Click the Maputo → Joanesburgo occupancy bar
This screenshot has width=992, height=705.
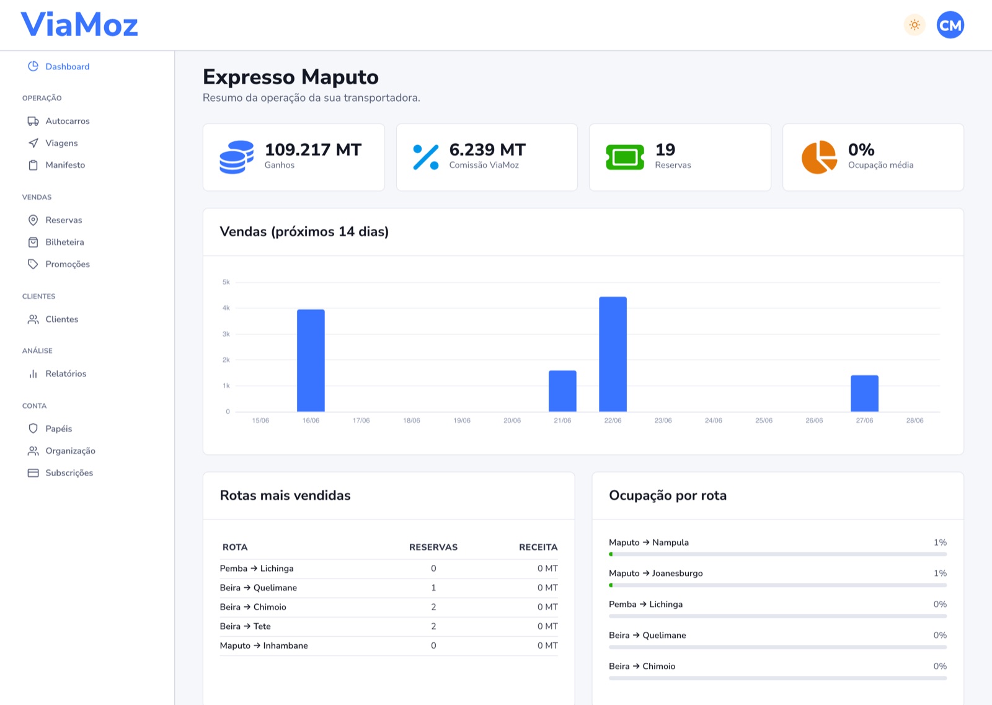tap(777, 585)
